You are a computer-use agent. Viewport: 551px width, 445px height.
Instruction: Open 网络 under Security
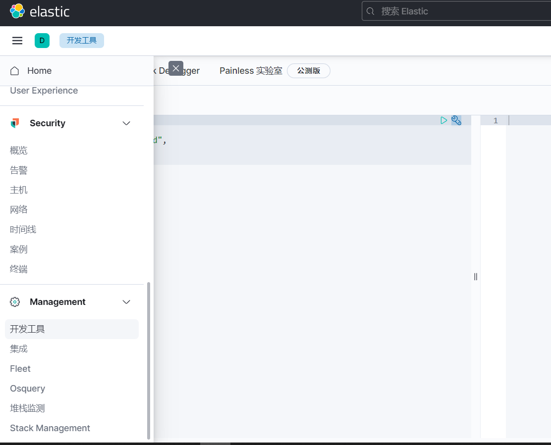(x=19, y=209)
